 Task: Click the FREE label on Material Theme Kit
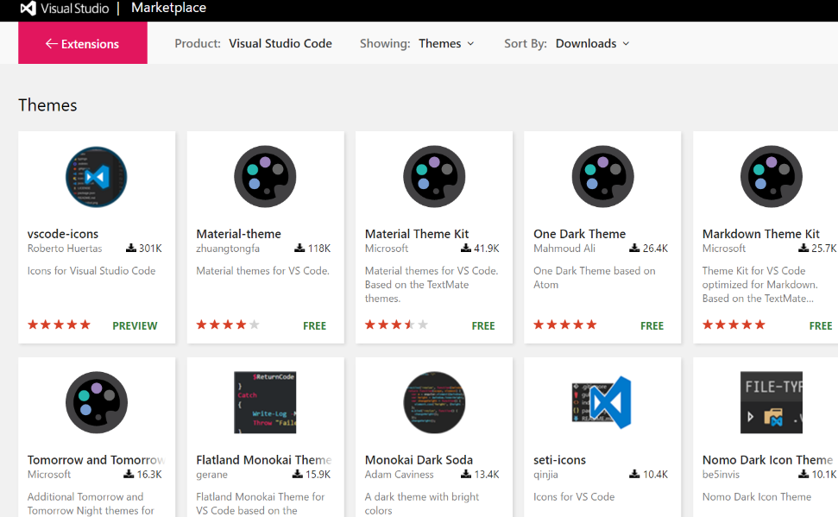click(483, 325)
